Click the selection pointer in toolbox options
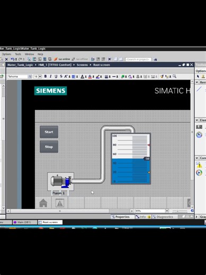This screenshot has height=275, width=206. tap(198, 76)
